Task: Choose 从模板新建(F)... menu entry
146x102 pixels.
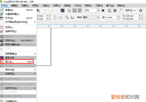Action: click(x=18, y=14)
